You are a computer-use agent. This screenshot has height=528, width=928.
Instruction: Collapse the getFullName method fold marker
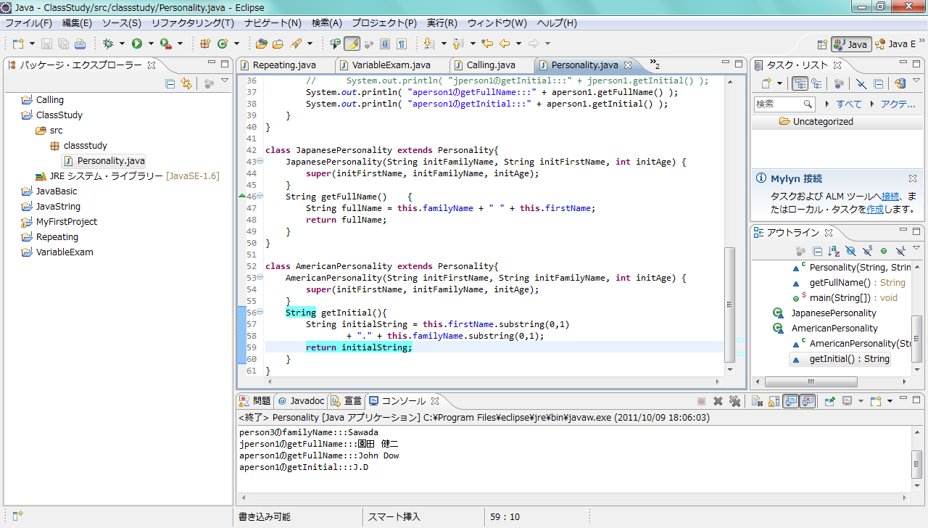[260, 197]
